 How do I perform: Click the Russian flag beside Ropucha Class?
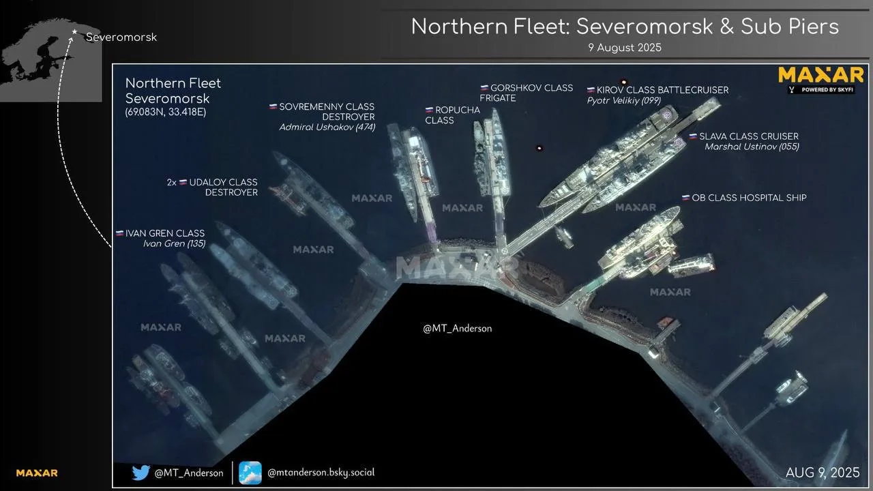point(430,110)
